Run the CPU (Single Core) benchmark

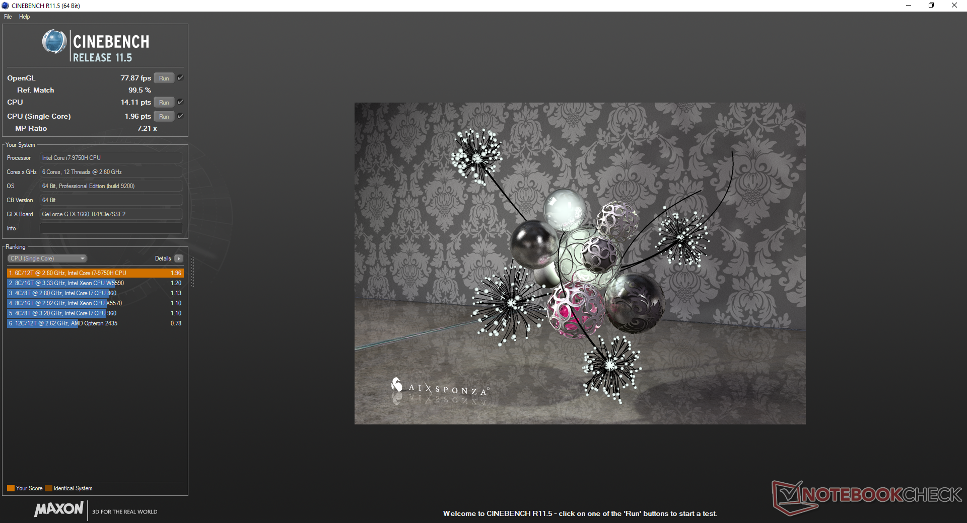pyautogui.click(x=164, y=116)
